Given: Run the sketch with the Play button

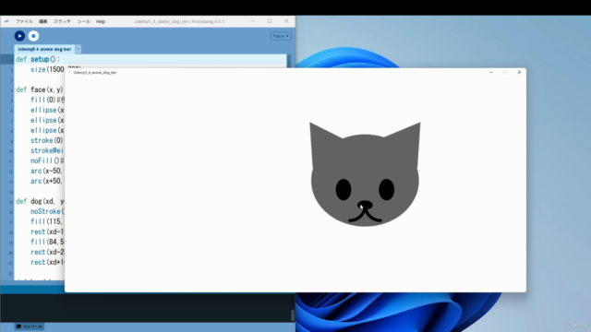Looking at the screenshot, I should click(19, 36).
